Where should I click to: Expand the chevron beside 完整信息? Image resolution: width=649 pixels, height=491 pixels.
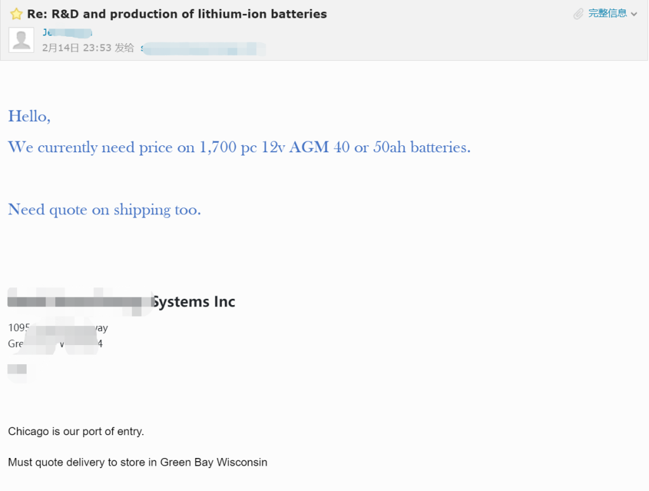634,14
